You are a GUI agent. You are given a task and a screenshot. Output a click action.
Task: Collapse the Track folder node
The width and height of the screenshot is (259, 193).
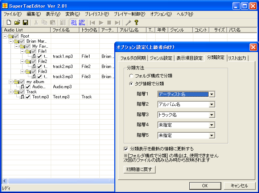tap(11, 92)
